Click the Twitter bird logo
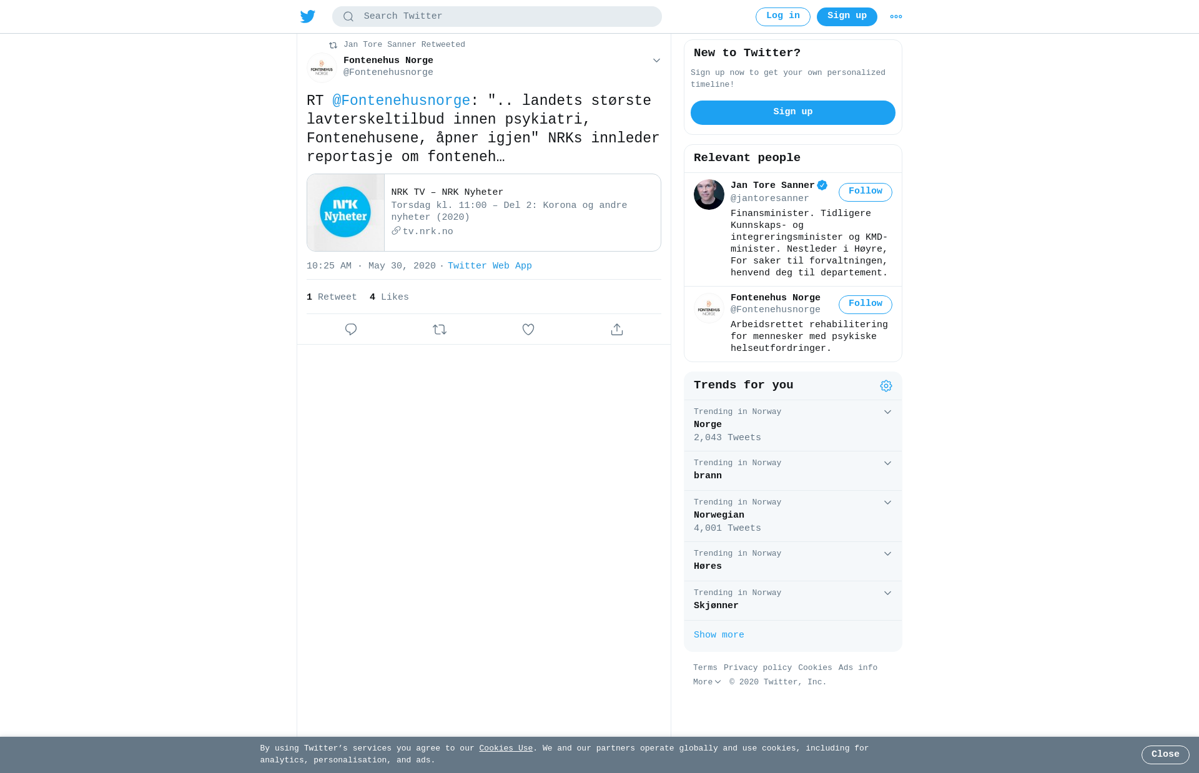Screen dimensions: 1199x773 tap(308, 16)
